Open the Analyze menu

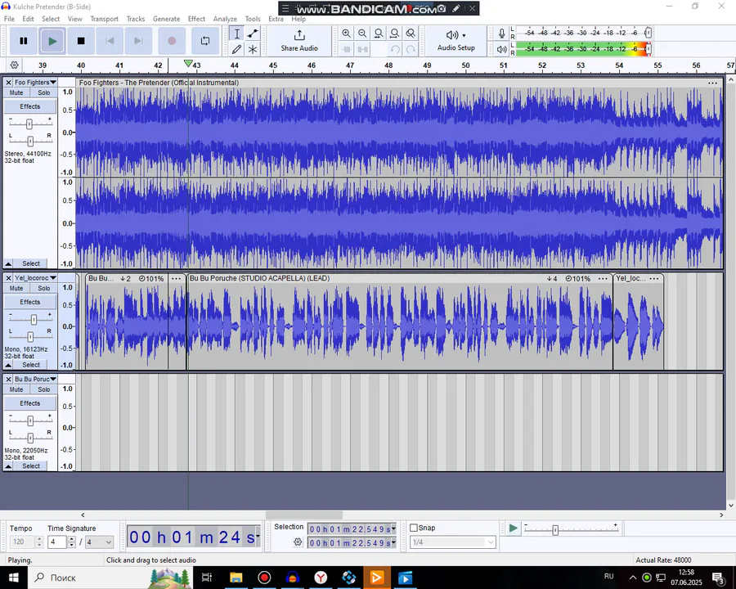click(x=225, y=19)
